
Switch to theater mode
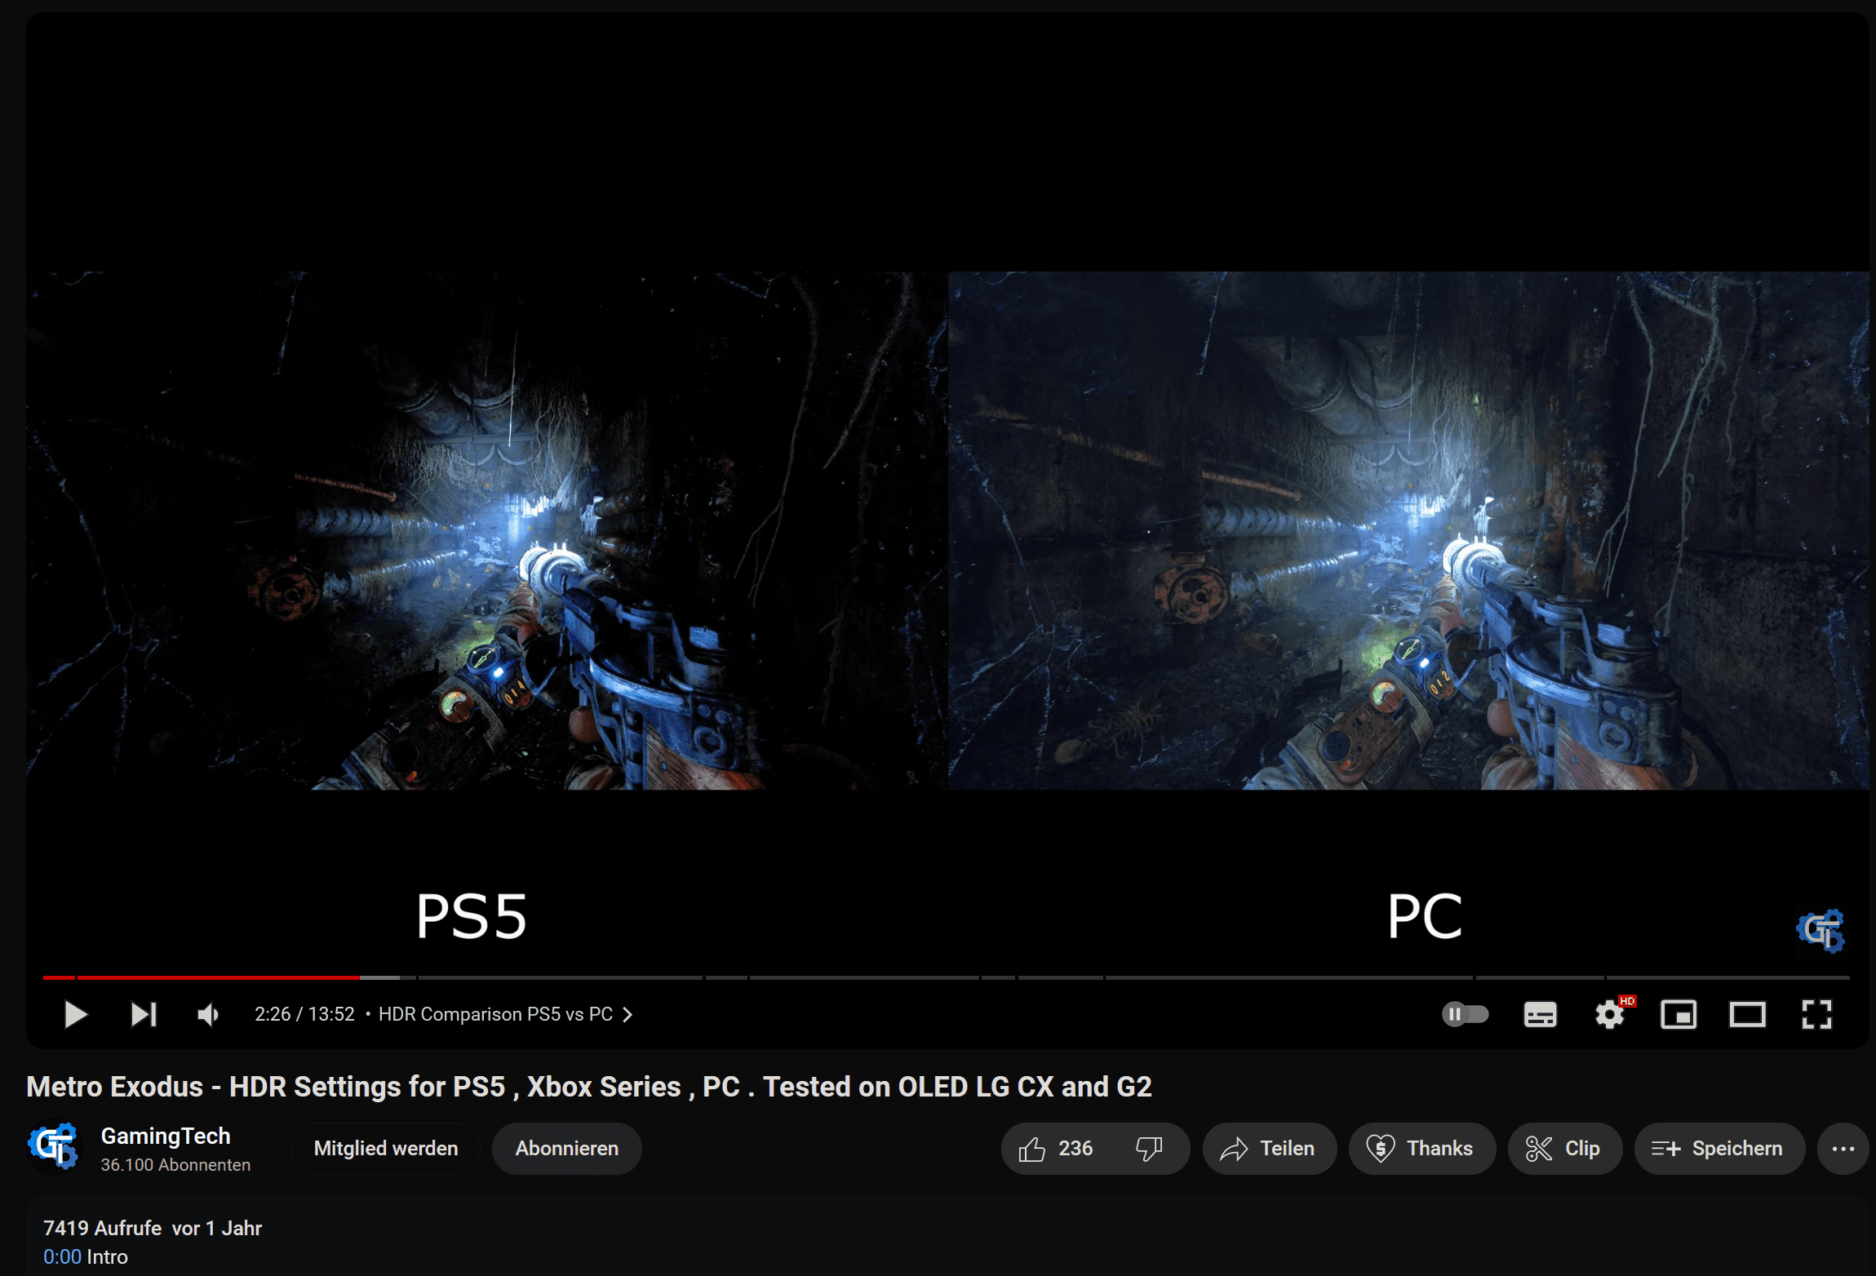tap(1748, 1014)
